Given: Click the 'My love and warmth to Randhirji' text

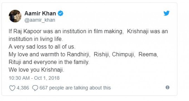Looking at the screenshot, I should click(50, 55).
